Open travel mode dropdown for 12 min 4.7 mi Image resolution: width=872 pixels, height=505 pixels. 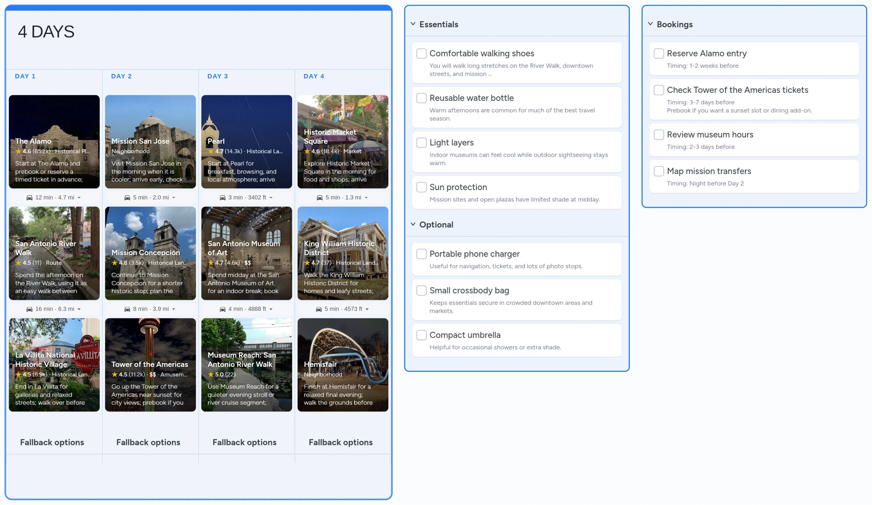pos(79,198)
